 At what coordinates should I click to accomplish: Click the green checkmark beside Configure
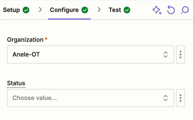pos(85,10)
